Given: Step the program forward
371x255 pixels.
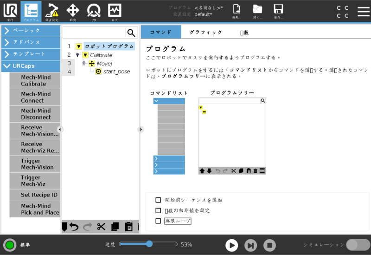Looking at the screenshot, I should click(x=250, y=245).
